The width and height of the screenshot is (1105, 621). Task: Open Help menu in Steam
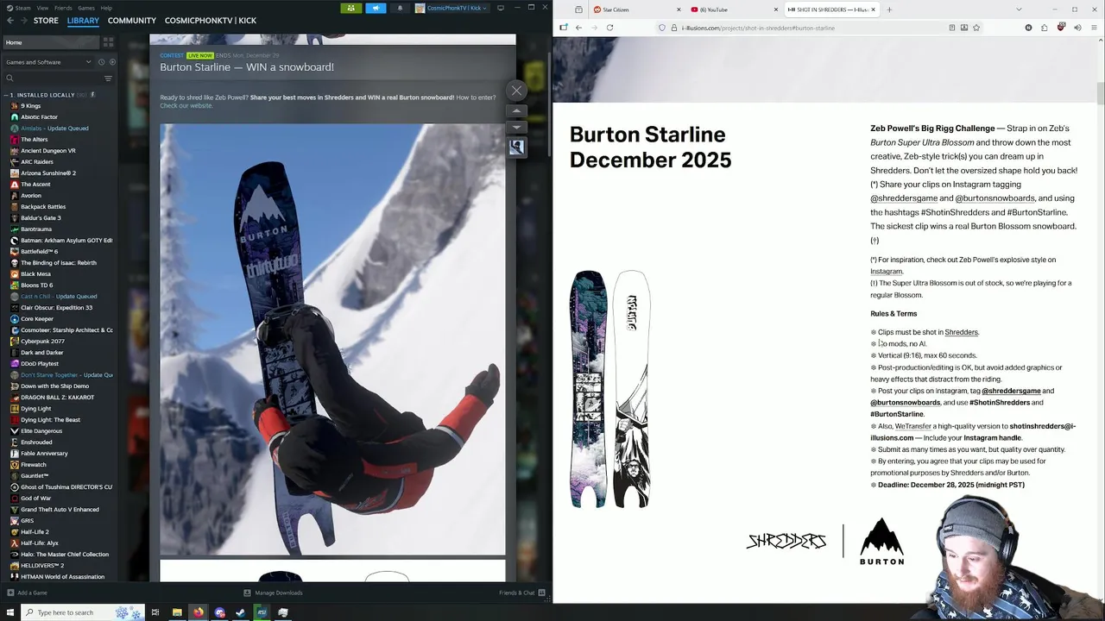(106, 8)
